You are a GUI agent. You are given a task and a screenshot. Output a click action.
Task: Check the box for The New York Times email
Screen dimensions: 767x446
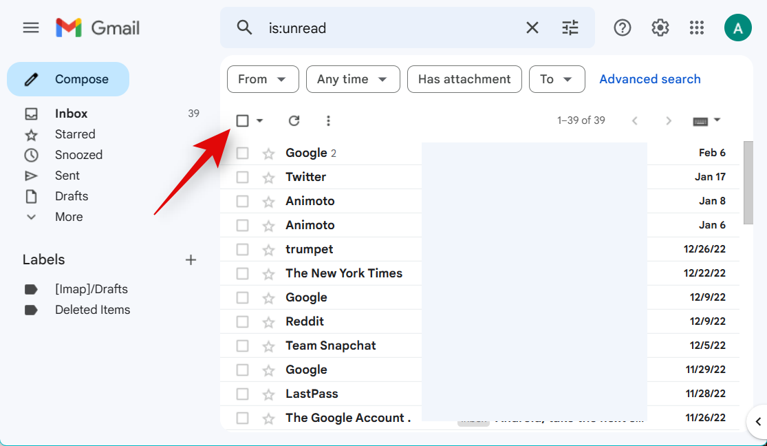click(x=242, y=273)
